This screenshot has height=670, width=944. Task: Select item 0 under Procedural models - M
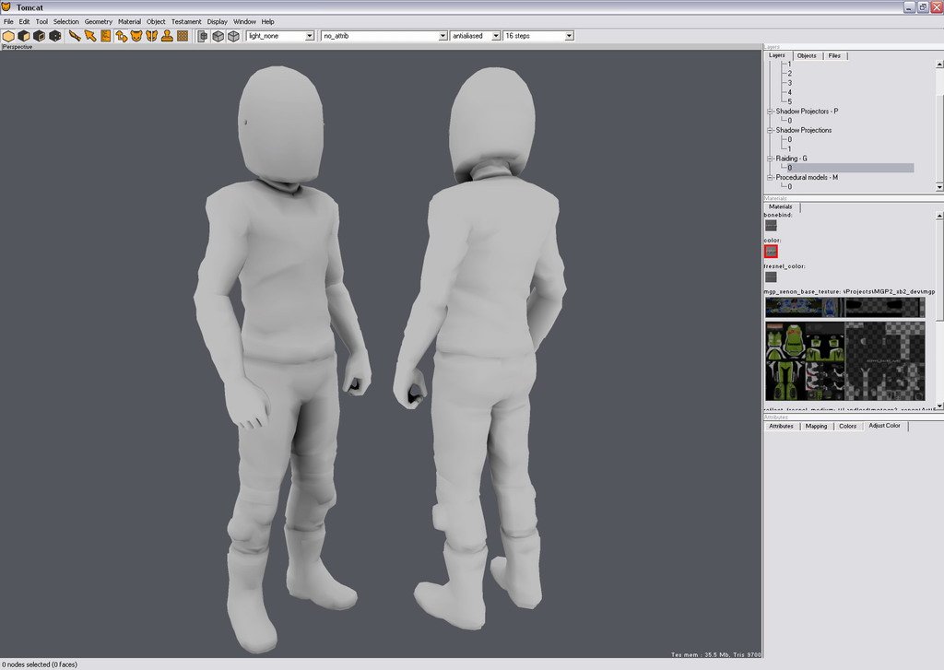pyautogui.click(x=790, y=186)
